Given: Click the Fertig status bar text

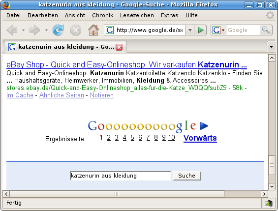Looking at the screenshot, I should (14, 203).
